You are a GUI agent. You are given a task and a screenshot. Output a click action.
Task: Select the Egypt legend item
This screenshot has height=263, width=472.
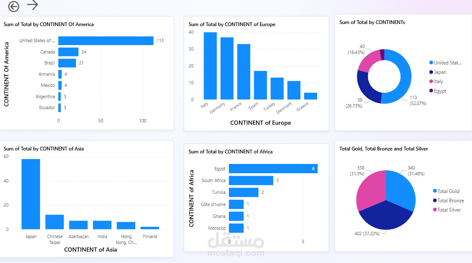(438, 91)
